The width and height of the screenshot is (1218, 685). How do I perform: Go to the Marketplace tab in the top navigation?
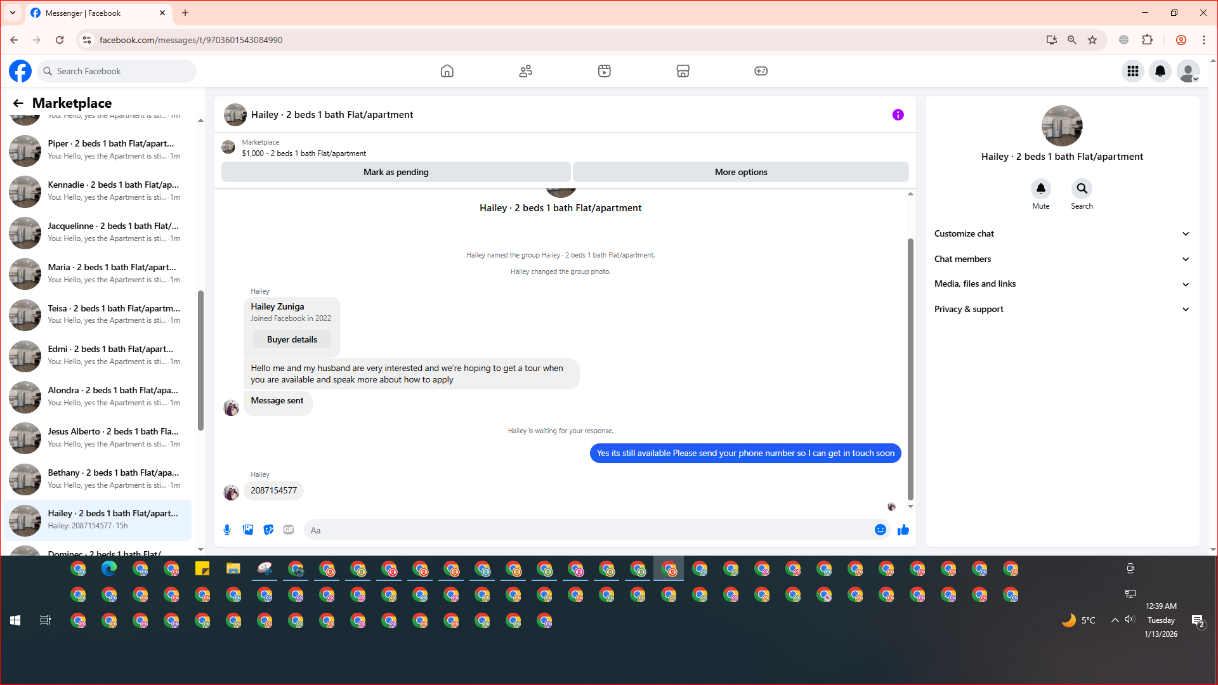tap(683, 71)
